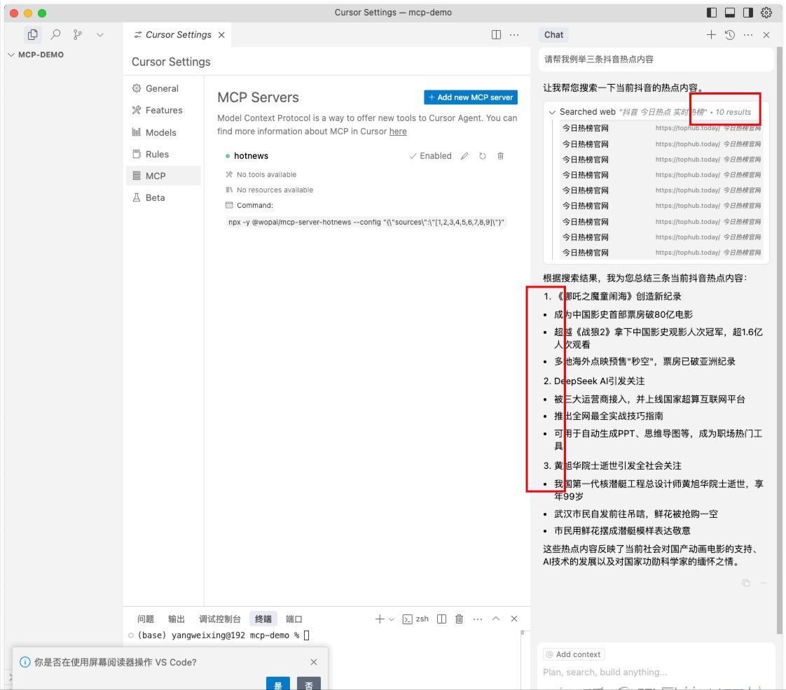
Task: Click 否 in screen reader prompt
Action: coord(309,684)
